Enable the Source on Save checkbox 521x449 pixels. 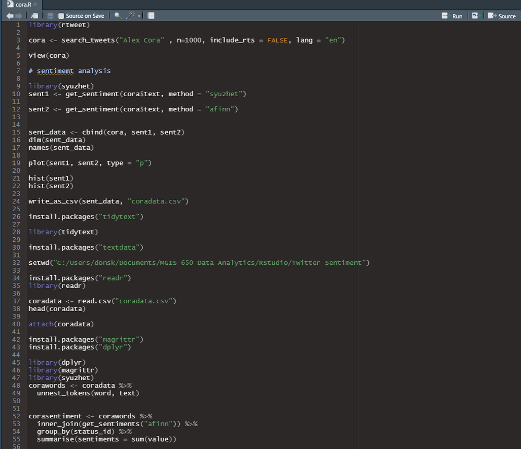pyautogui.click(x=61, y=16)
